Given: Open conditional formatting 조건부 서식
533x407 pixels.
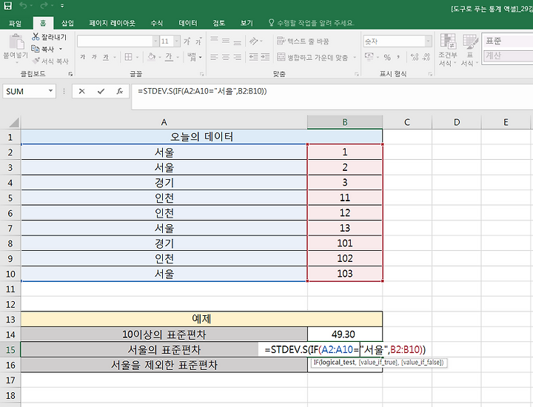Looking at the screenshot, I should (x=448, y=50).
